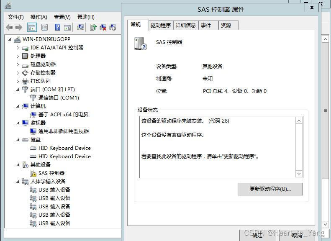Click the Disable device toolbar icon with down arrow
The width and height of the screenshot is (331, 241).
pos(113,27)
